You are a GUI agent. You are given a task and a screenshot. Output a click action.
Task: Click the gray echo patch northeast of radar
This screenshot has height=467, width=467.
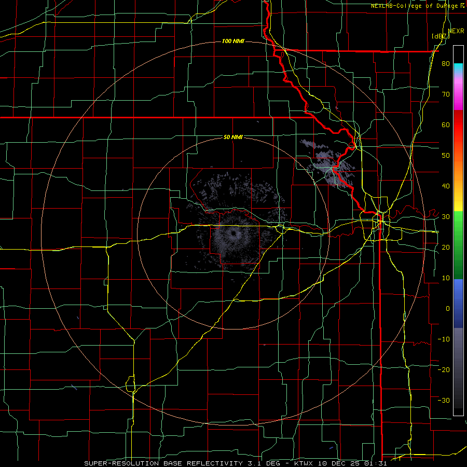329,163
